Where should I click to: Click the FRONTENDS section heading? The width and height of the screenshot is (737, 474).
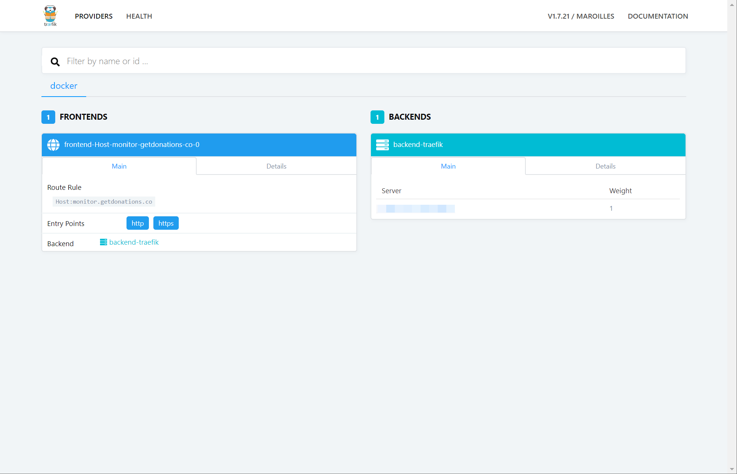(x=84, y=117)
